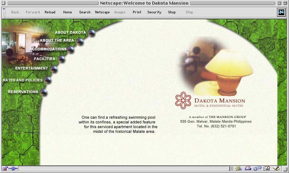Image resolution: width=289 pixels, height=173 pixels.
Task: Reload the page from the toolbar
Action: (x=50, y=12)
